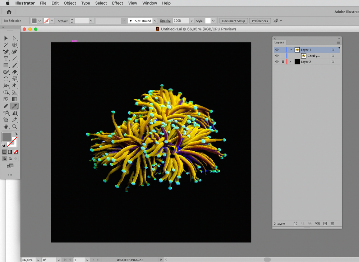Pick the Lasso tool
Screen dimensions: 359x262
pos(14,45)
